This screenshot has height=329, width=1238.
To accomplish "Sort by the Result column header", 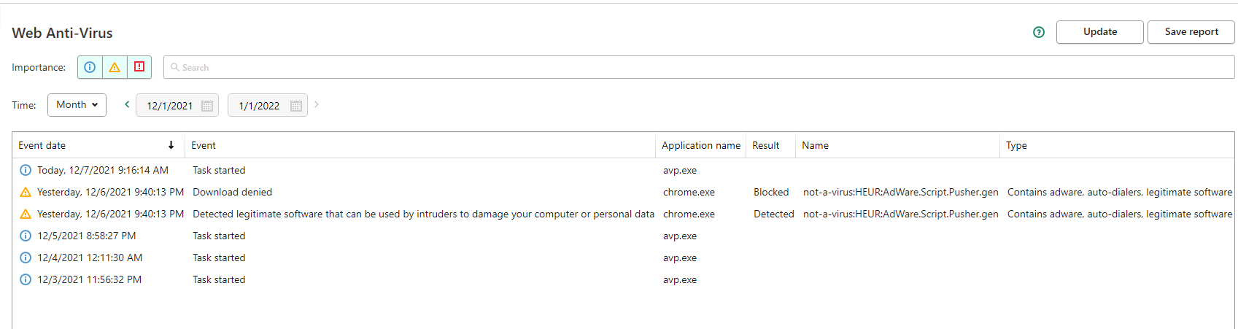I will click(x=766, y=145).
